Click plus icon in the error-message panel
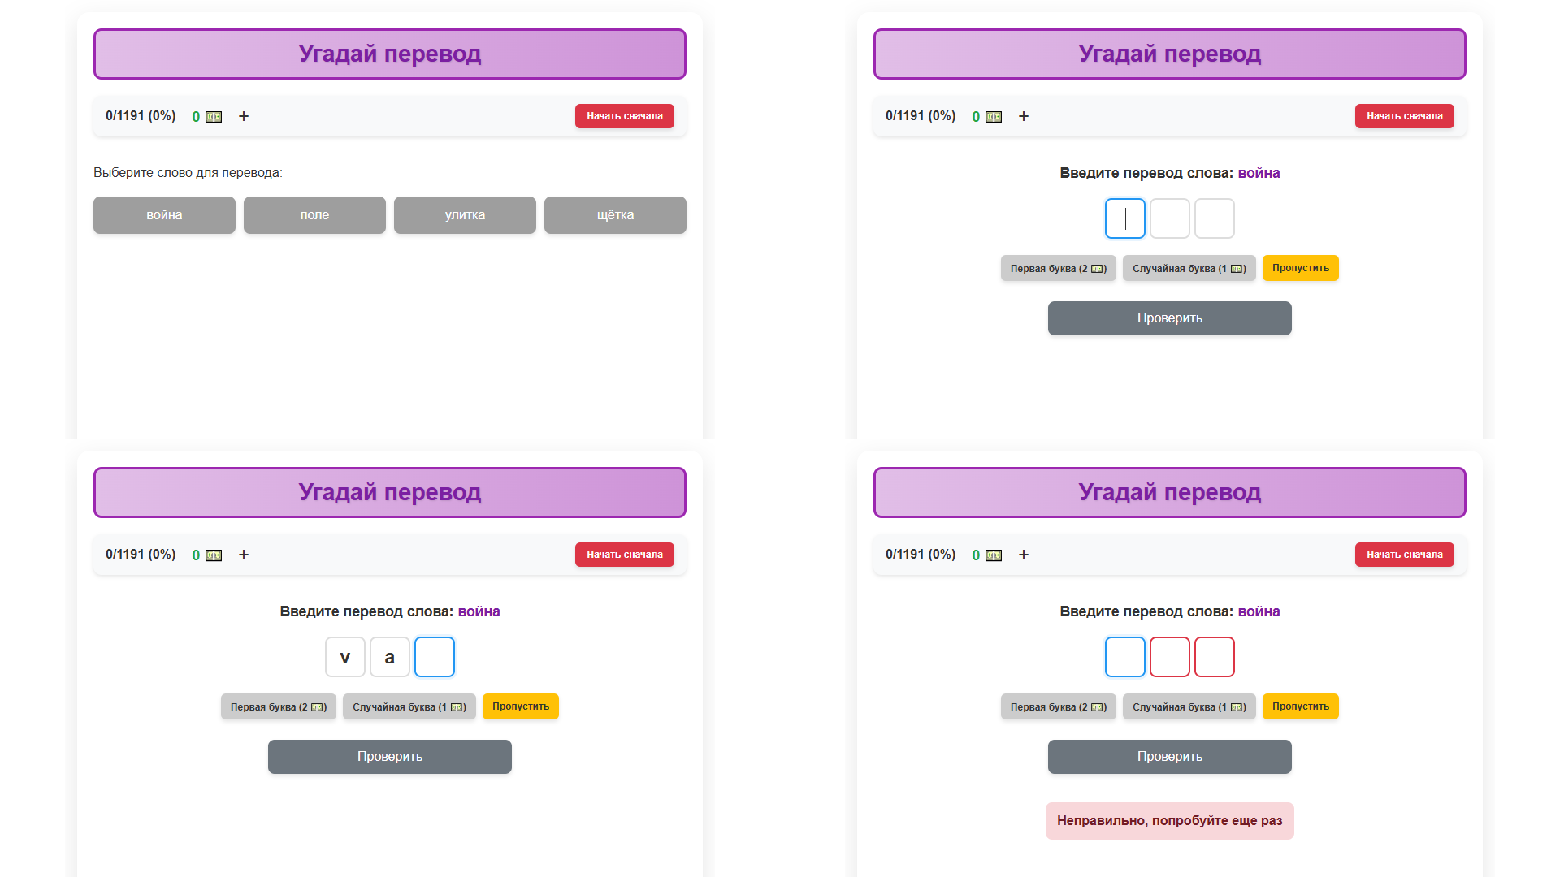 click(1024, 555)
